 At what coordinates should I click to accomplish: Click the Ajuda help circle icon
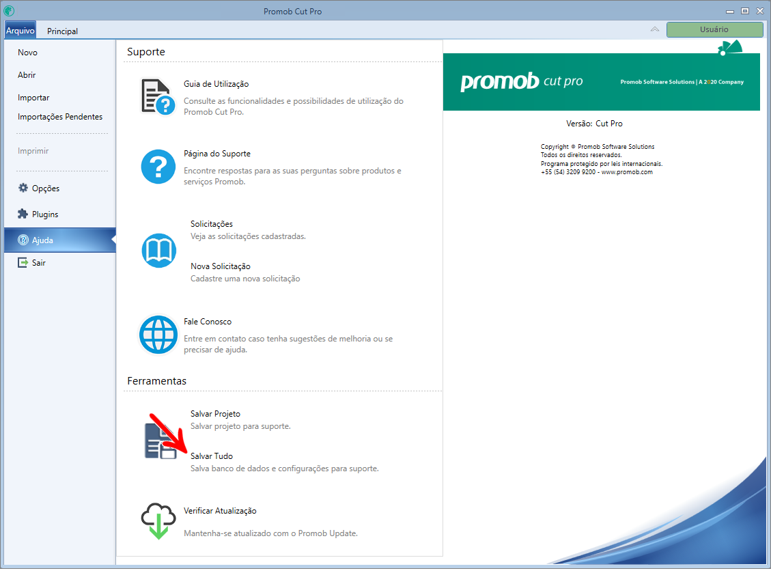pos(23,240)
